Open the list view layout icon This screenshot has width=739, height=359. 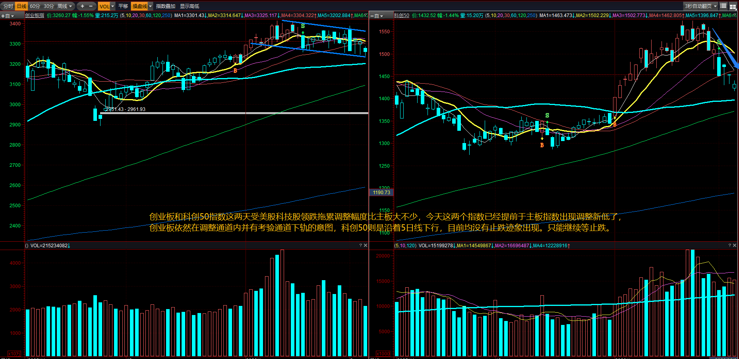[723, 6]
